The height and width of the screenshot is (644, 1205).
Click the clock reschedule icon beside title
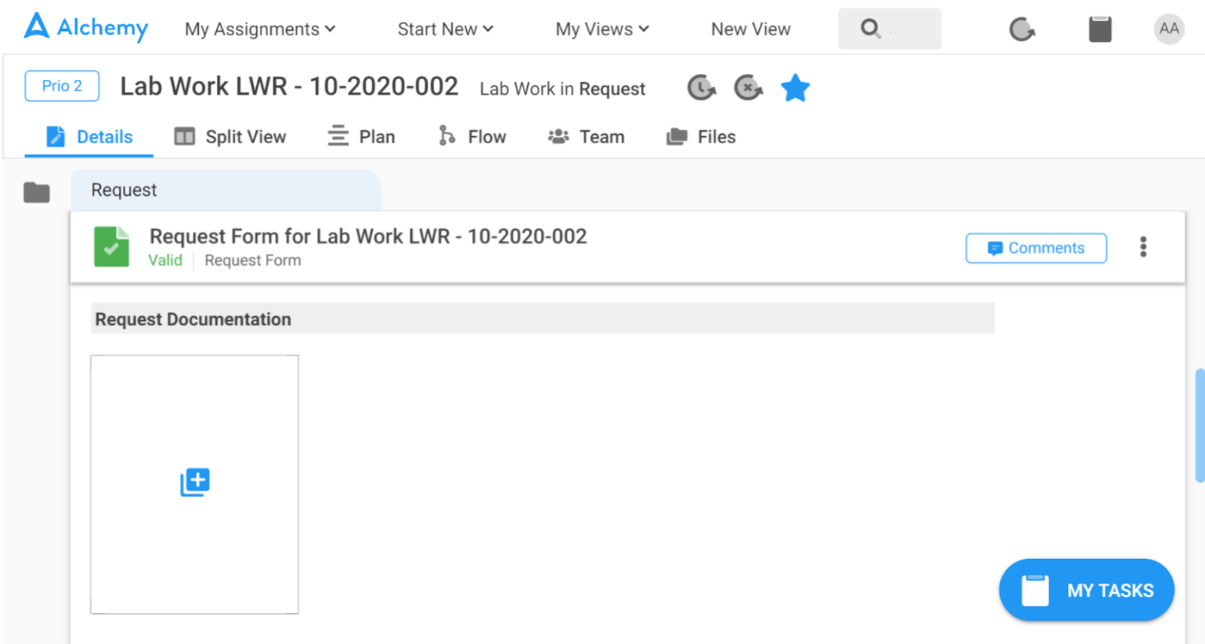pyautogui.click(x=702, y=88)
